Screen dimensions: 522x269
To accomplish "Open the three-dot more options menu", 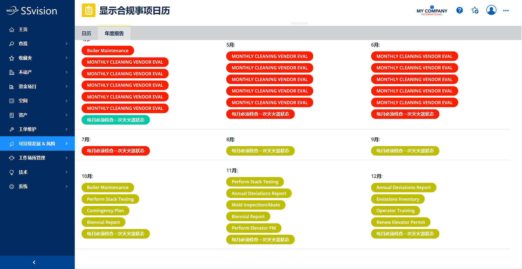I will [506, 11].
